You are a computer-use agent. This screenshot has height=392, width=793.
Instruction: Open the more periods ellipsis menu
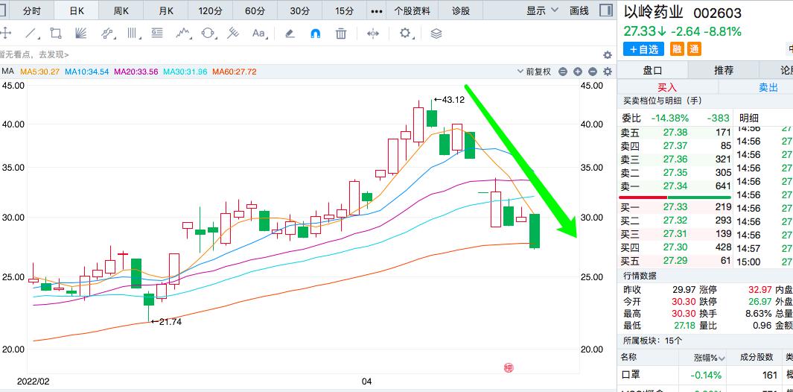[x=377, y=10]
